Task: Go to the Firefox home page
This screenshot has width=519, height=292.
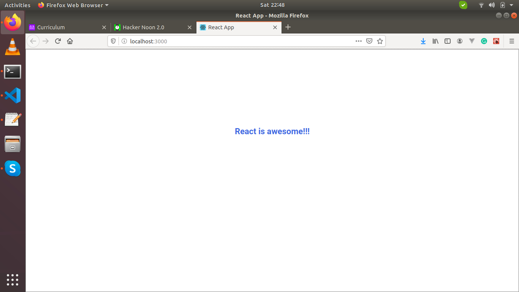Action: 70,41
